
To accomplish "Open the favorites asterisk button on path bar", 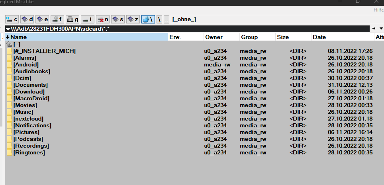I will point(374,29).
